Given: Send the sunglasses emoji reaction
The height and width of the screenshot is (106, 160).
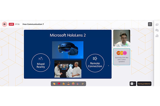Looking at the screenshot, I should coord(69,84).
